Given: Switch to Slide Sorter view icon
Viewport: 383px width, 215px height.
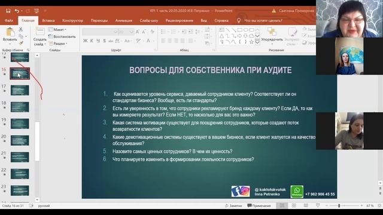Looking at the screenshot, I should [x=294, y=205].
